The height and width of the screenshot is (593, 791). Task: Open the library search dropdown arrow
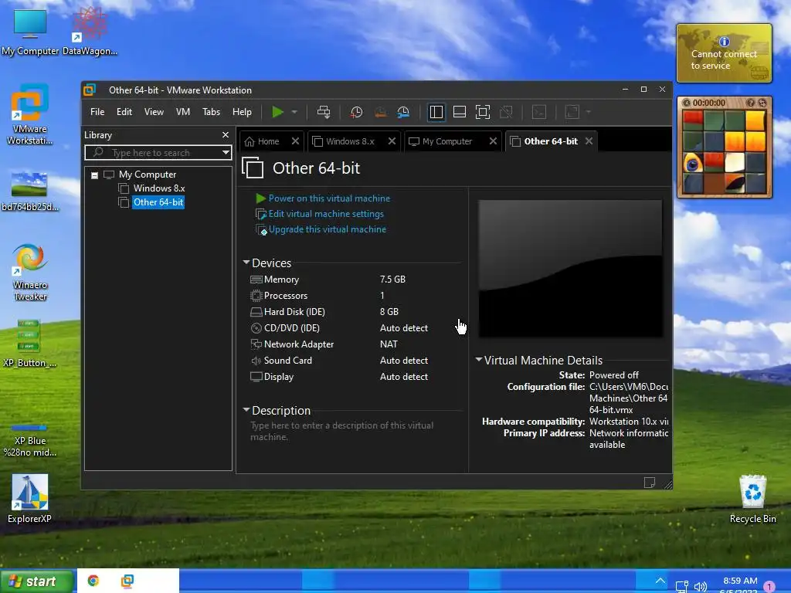(x=226, y=153)
